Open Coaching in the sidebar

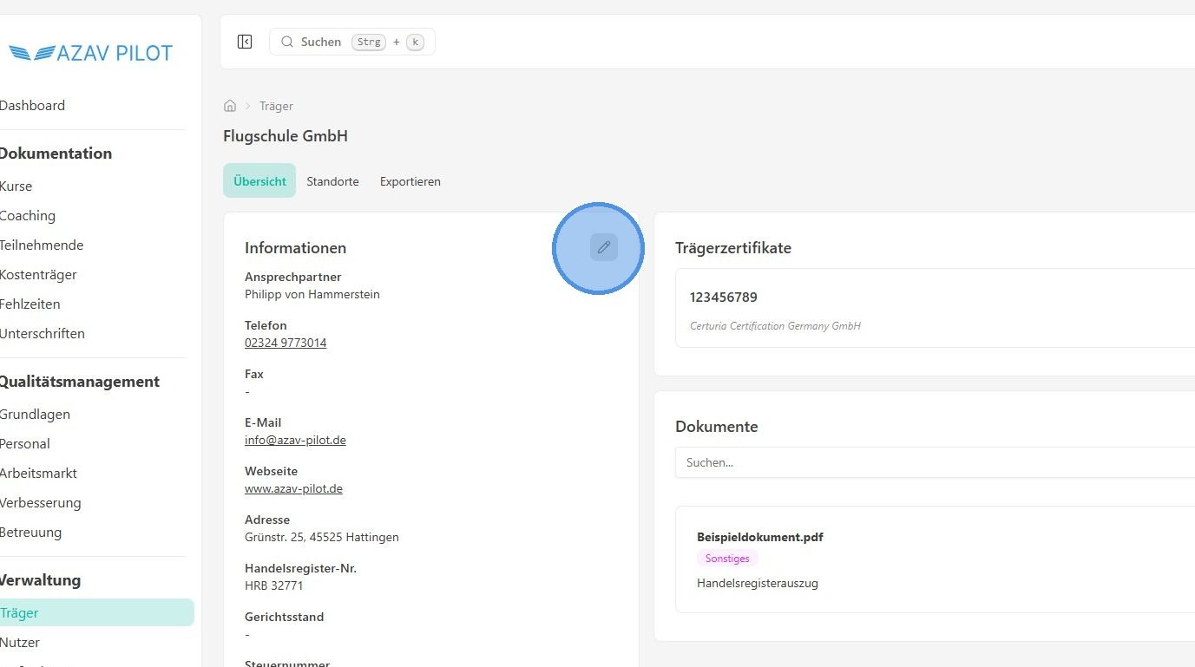point(27,216)
